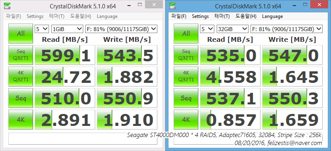Open Settings menu in the right window
Screen dimensions: 331x151
coord(200,16)
